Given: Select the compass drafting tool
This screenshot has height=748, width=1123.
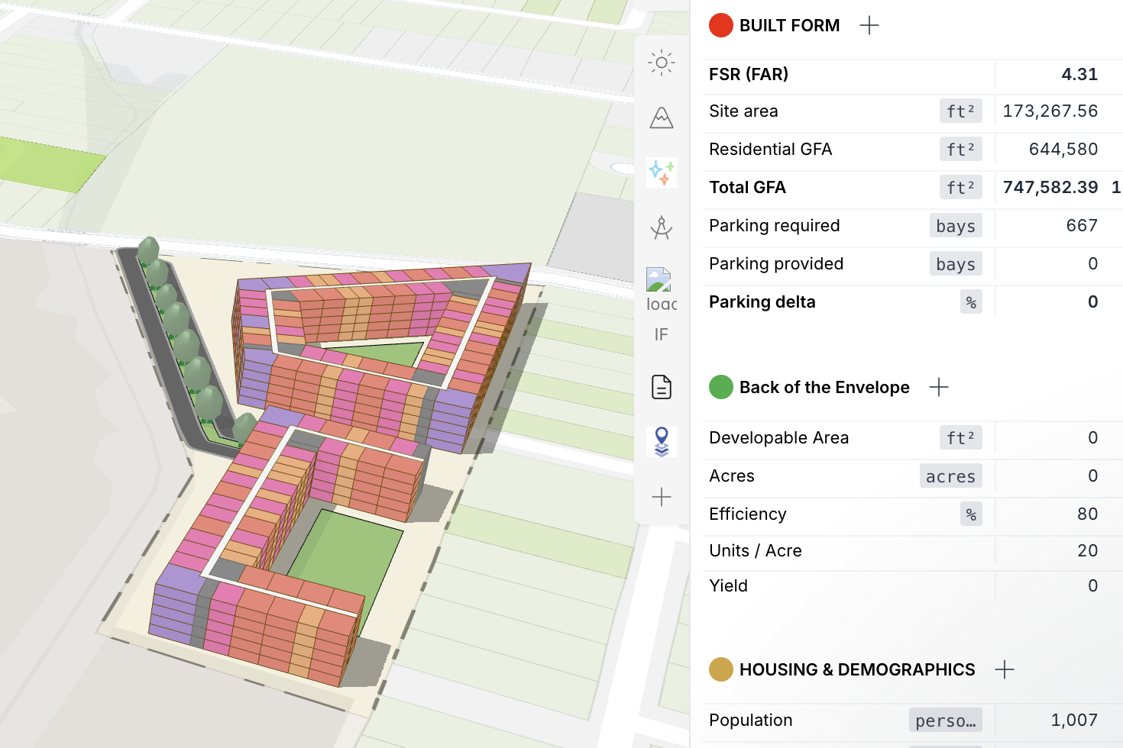Looking at the screenshot, I should point(662,227).
